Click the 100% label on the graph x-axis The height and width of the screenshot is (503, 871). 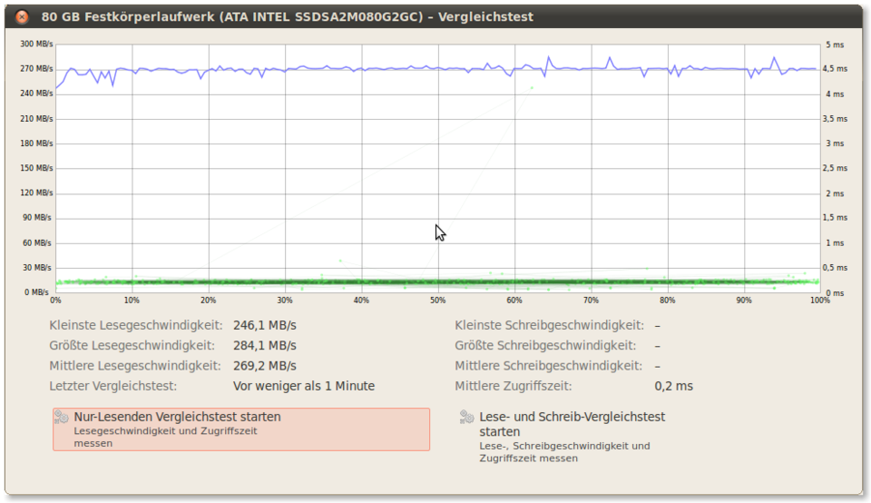pos(819,301)
